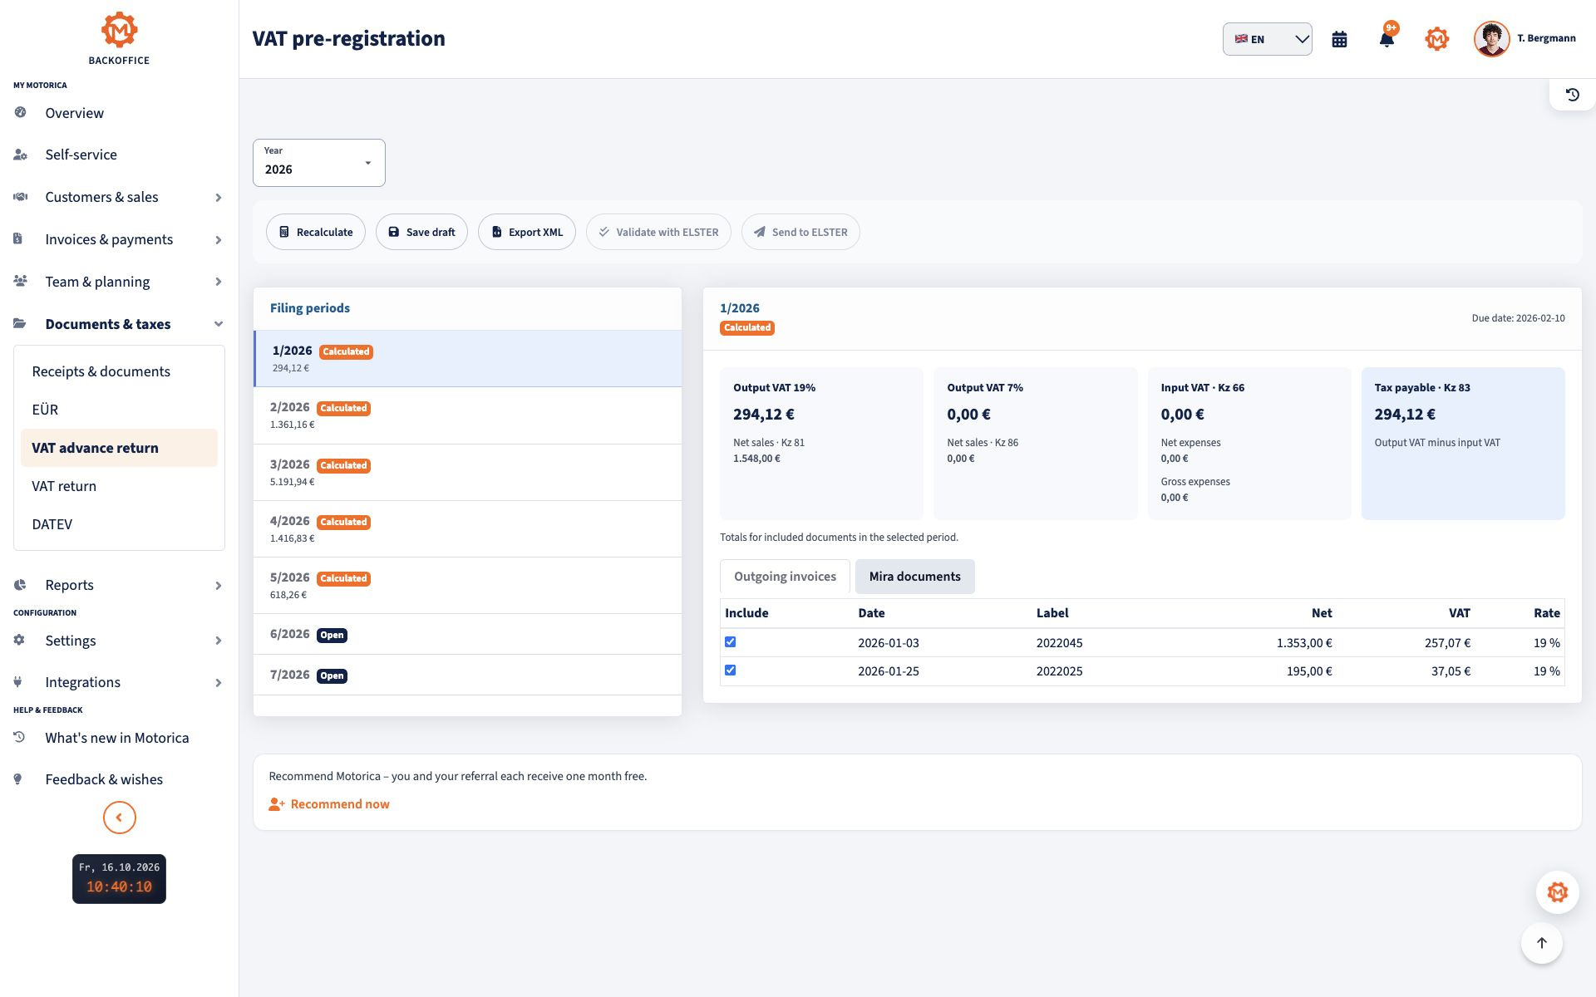This screenshot has width=1596, height=997.
Task: Collapse the sidebar with the round arrow button
Action: [x=119, y=818]
